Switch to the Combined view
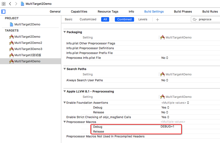This screenshot has width=220, height=143. (x=124, y=19)
